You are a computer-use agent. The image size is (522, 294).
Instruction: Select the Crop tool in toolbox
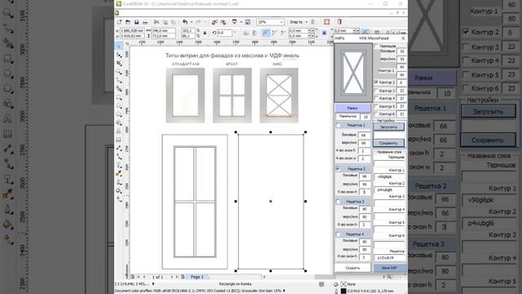pos(119,63)
